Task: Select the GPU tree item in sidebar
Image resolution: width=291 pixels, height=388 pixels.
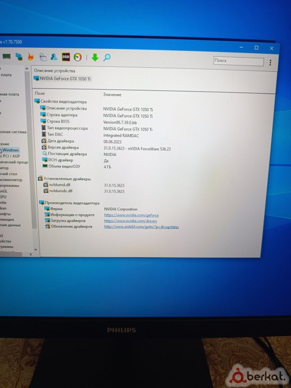Action: pos(3,197)
